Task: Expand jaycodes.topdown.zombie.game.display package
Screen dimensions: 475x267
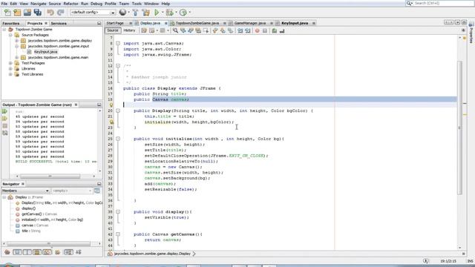Action: pos(16,41)
